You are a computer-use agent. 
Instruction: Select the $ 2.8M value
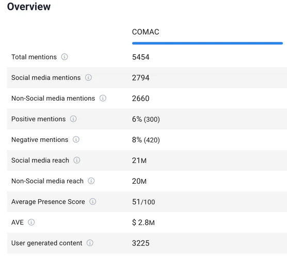coord(143,222)
